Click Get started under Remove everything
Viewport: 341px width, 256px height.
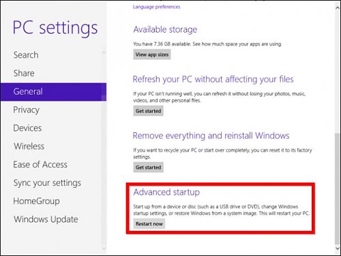[148, 167]
